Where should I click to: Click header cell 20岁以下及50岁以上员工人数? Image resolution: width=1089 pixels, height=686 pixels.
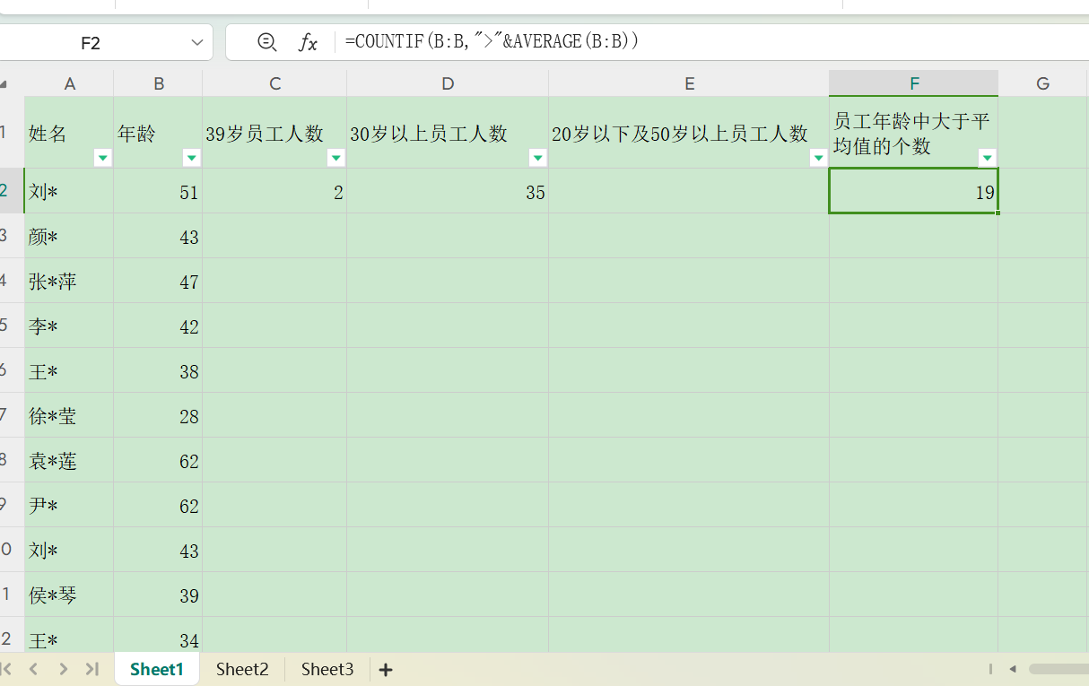click(x=689, y=132)
